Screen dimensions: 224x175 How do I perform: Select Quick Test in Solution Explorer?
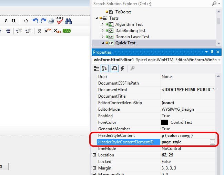[x=125, y=43]
